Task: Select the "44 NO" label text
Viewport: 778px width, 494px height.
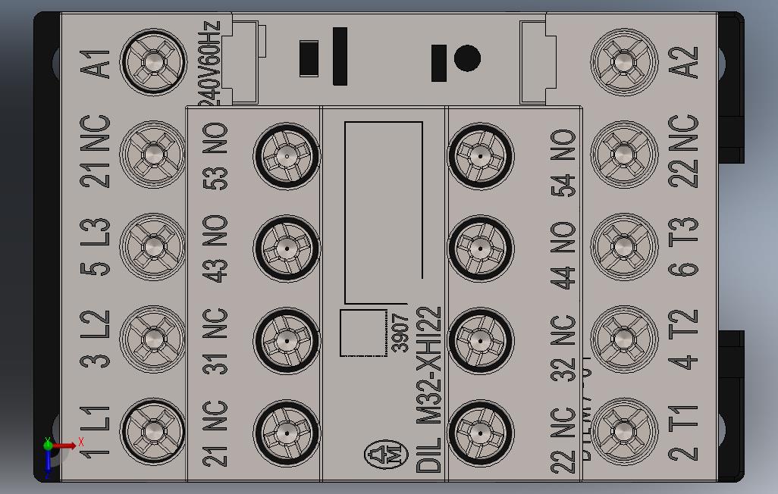Action: pos(563,255)
